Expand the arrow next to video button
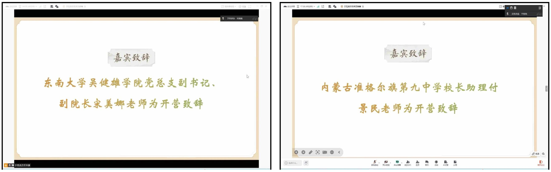 pos(390,163)
